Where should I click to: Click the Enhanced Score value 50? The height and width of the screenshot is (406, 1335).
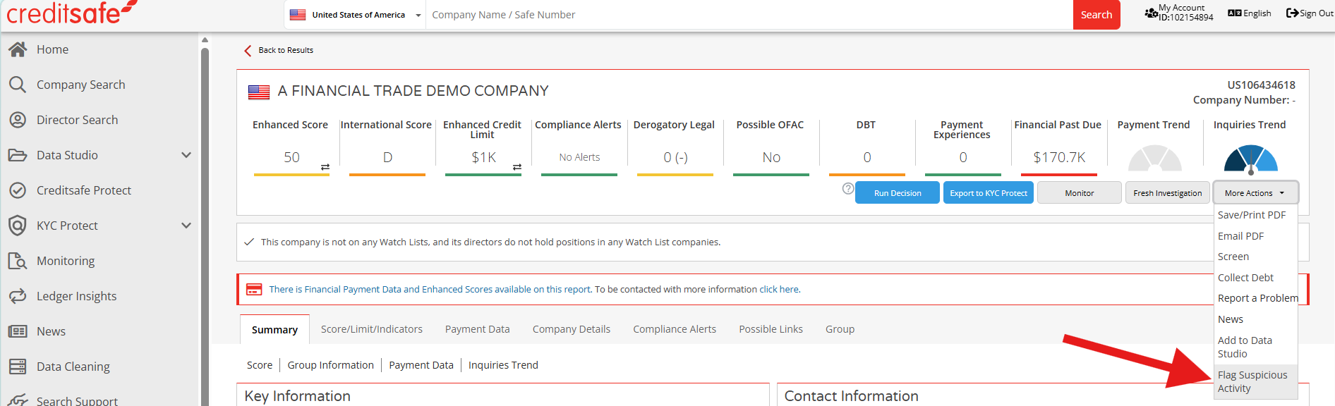(291, 157)
